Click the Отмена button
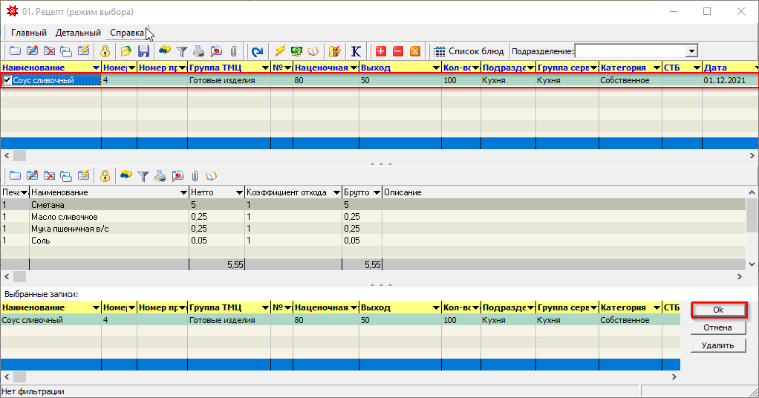Screen dimensions: 759x398 pos(717,327)
